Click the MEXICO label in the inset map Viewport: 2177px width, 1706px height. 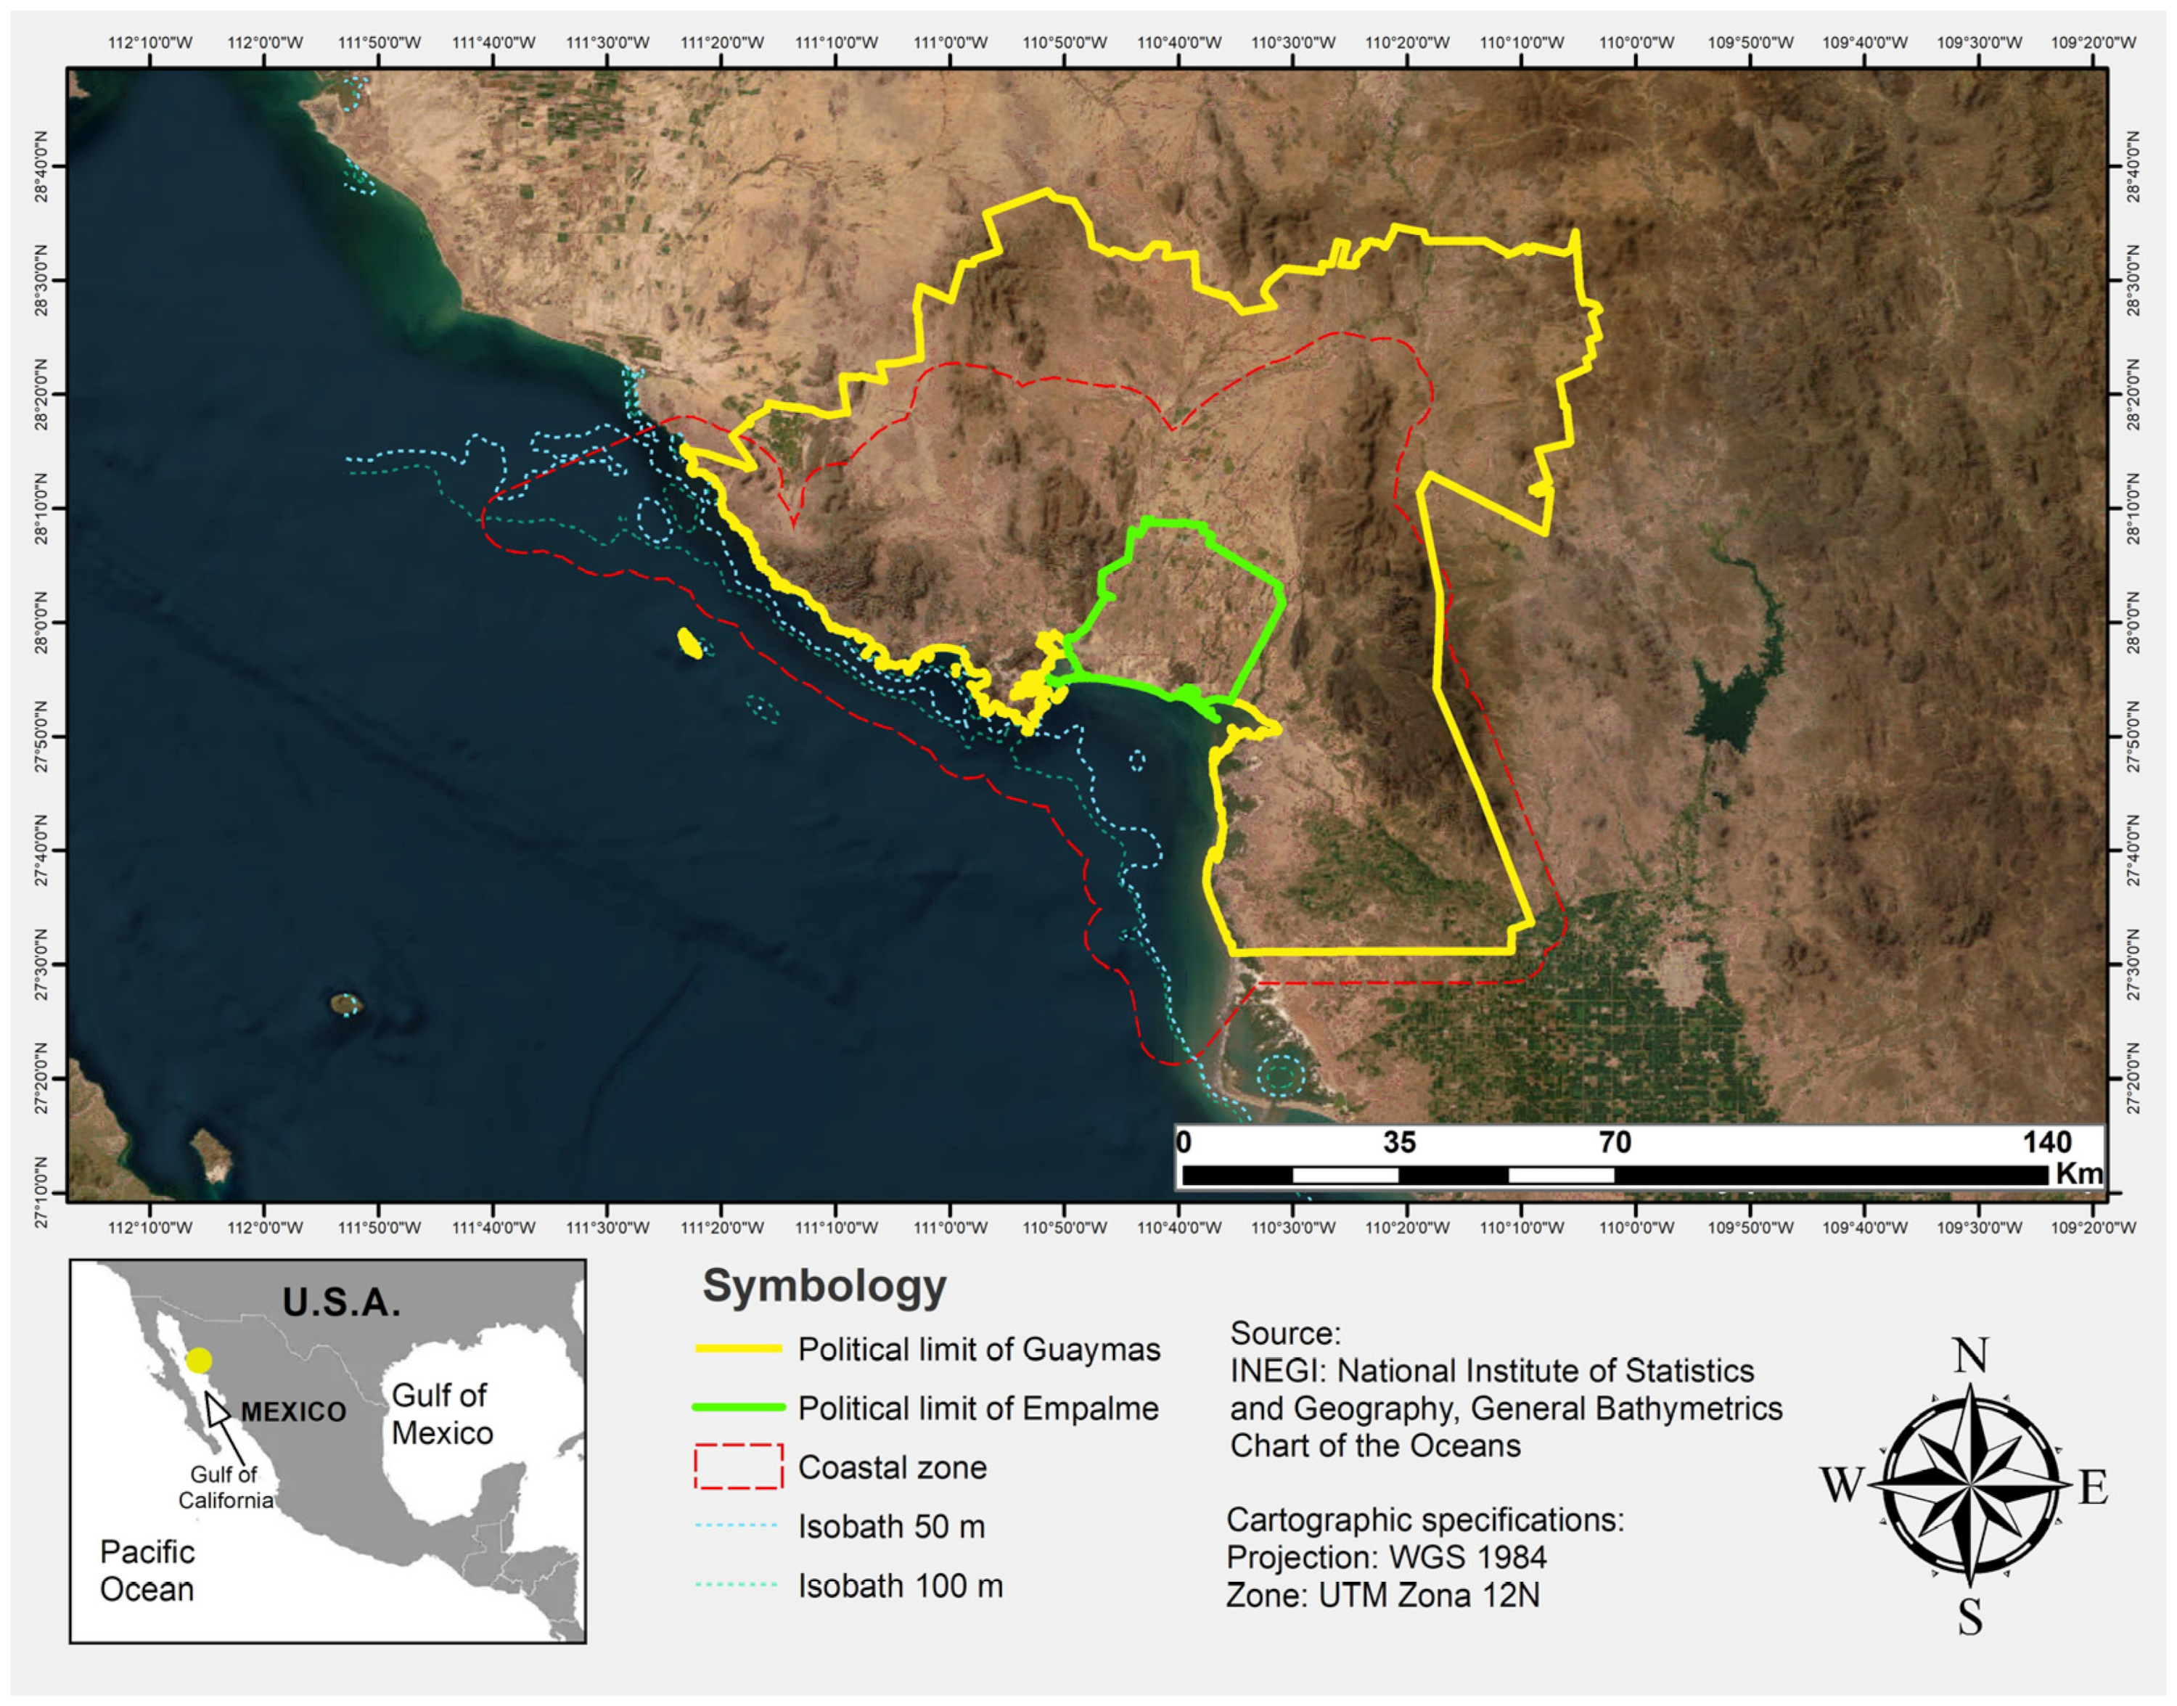294,1411
